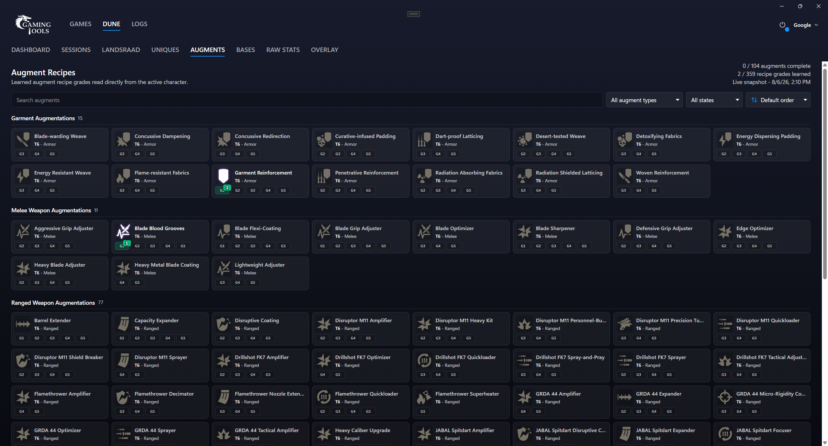
Task: Click the Lightweight Adjuster card title
Action: (260, 265)
